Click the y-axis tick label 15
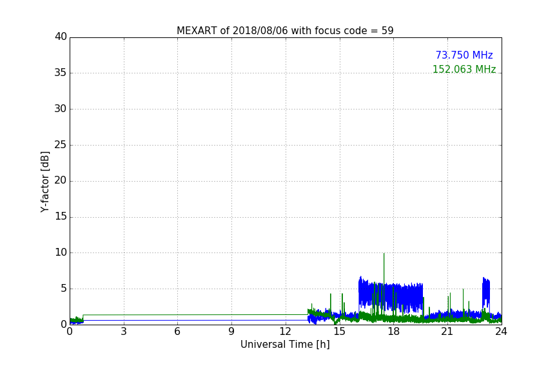 pyautogui.click(x=61, y=216)
